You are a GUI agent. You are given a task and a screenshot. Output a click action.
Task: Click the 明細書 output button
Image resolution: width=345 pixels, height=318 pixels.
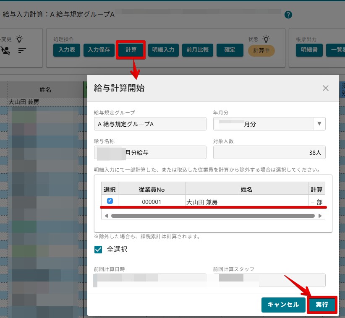(309, 50)
